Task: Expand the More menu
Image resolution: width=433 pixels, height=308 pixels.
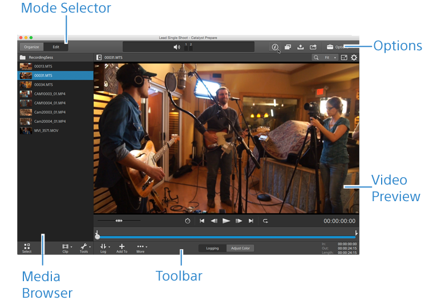Action: coord(141,247)
